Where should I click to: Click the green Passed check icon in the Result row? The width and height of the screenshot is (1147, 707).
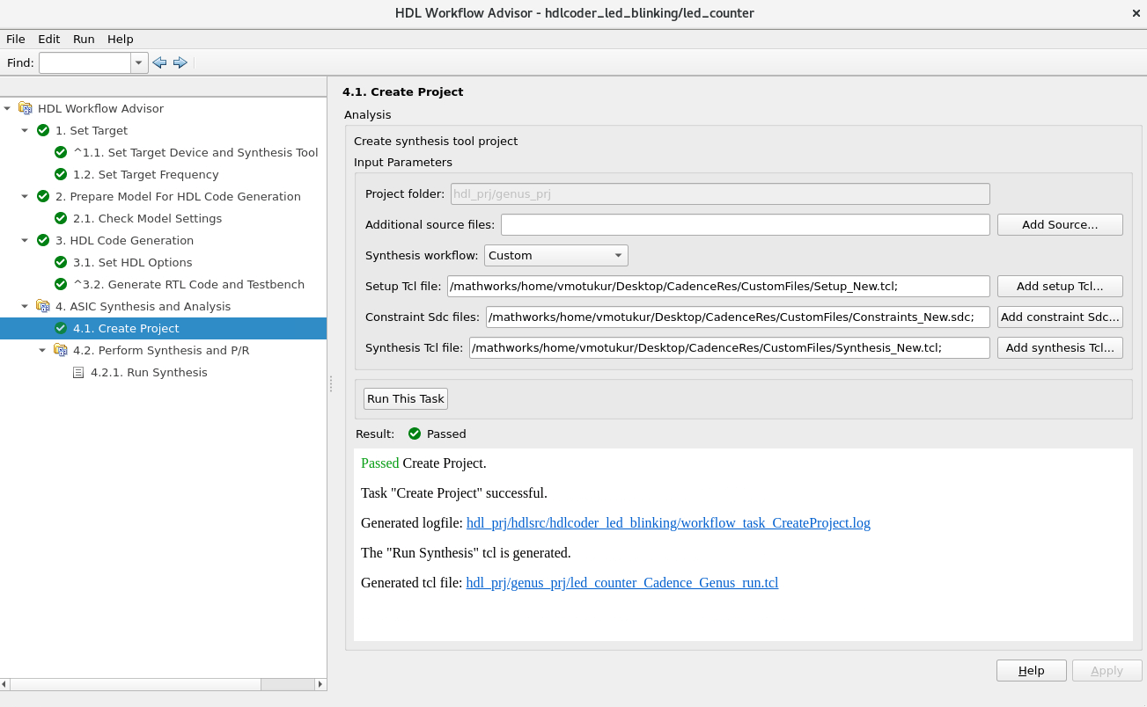(414, 434)
